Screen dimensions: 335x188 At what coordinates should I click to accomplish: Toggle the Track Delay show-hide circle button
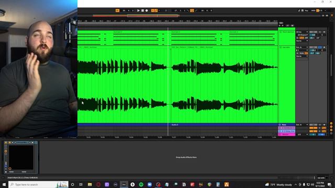[331, 133]
